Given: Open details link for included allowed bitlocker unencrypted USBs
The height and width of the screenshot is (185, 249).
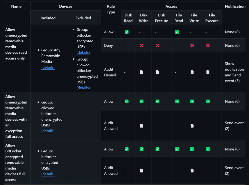Looking at the screenshot, I should (x=48, y=131).
